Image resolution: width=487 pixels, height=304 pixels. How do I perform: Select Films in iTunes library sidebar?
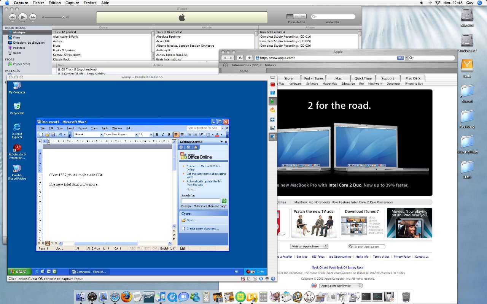coord(17,38)
